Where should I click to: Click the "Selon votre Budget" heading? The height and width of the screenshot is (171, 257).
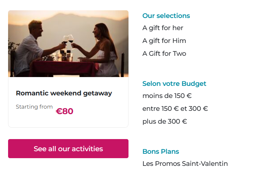[174, 84]
